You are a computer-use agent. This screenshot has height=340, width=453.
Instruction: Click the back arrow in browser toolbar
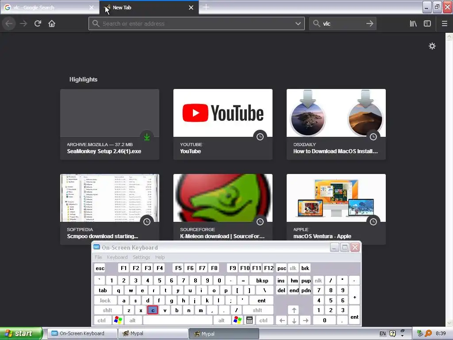tap(9, 23)
